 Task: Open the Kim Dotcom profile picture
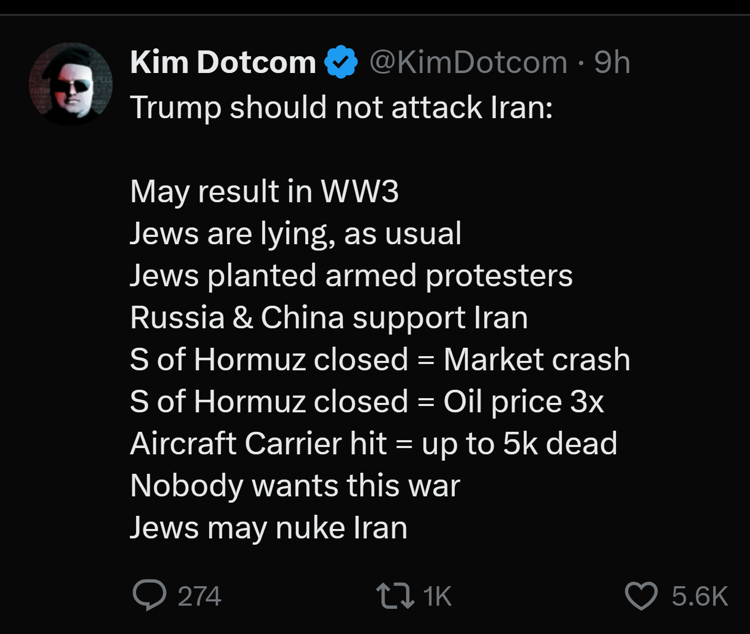(70, 84)
